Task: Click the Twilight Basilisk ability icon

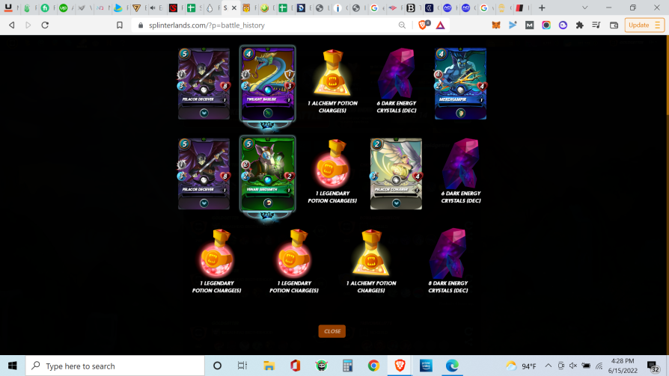Action: point(267,113)
